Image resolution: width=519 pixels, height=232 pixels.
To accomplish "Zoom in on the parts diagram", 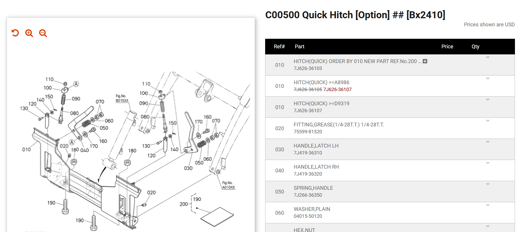I will point(29,33).
